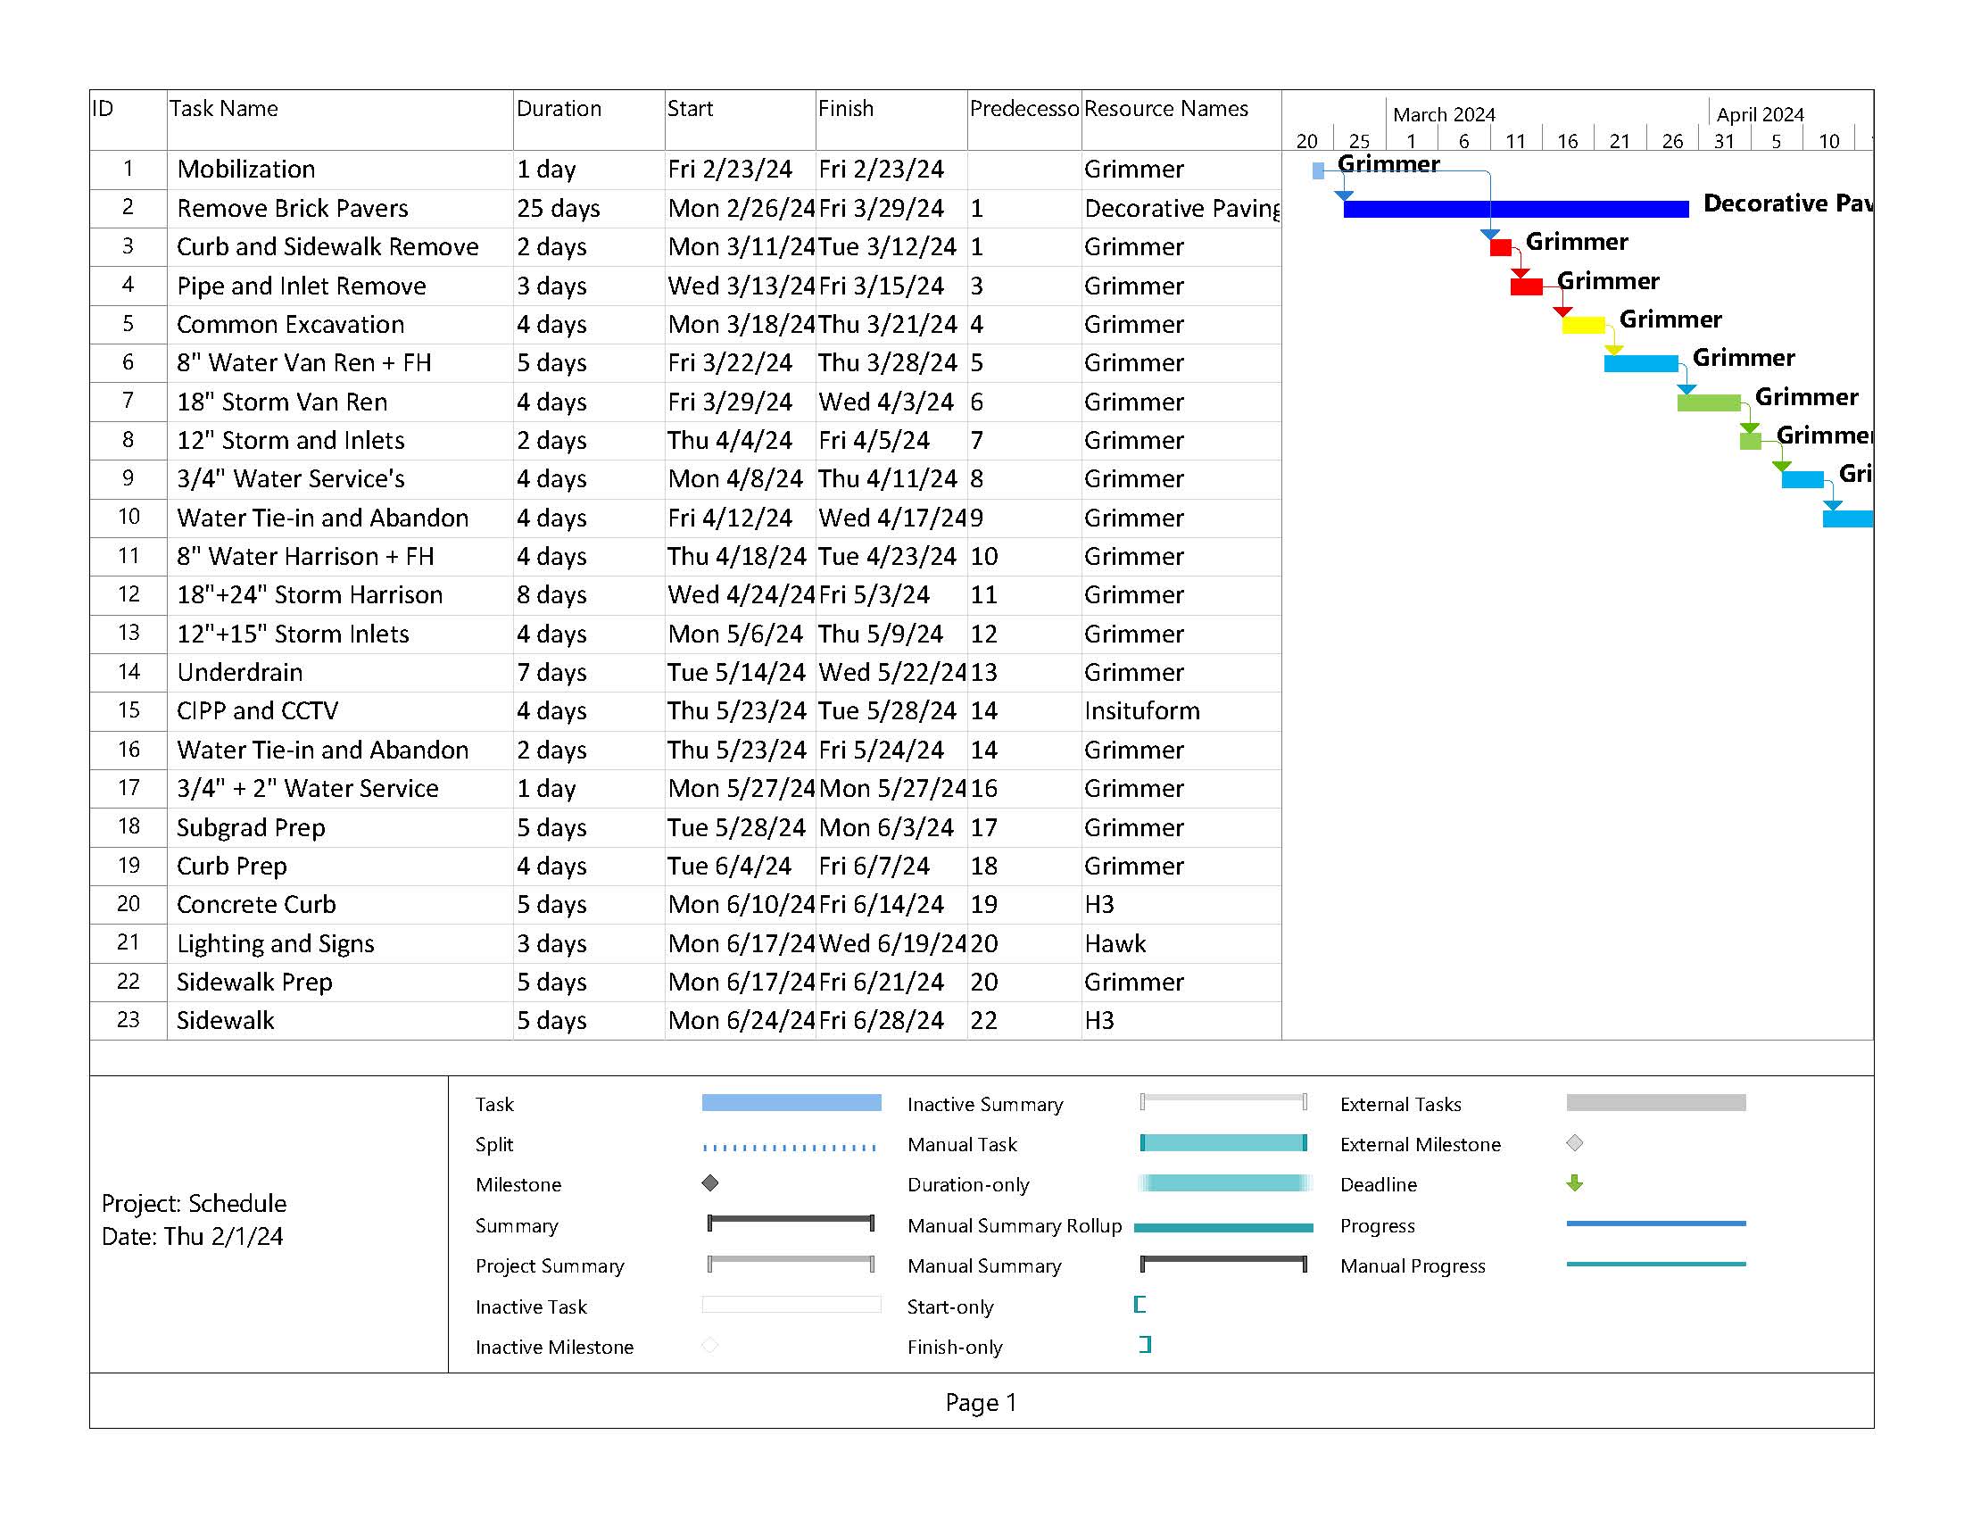1964x1518 pixels.
Task: Click the Milestone diamond legend icon
Action: (x=709, y=1182)
